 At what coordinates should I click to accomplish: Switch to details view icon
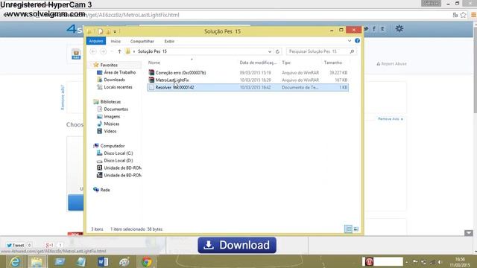(x=348, y=229)
